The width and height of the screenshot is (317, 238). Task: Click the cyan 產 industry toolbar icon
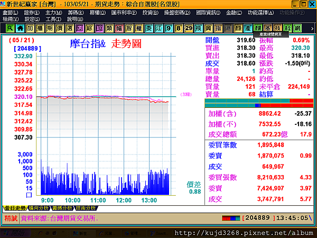[x=248, y=28]
